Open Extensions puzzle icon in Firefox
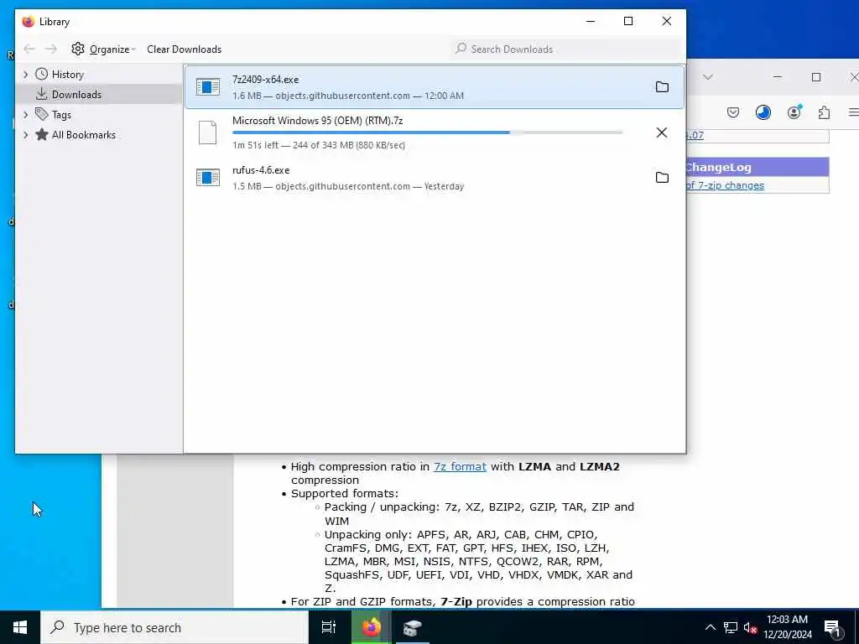The height and width of the screenshot is (644, 859). coord(824,113)
